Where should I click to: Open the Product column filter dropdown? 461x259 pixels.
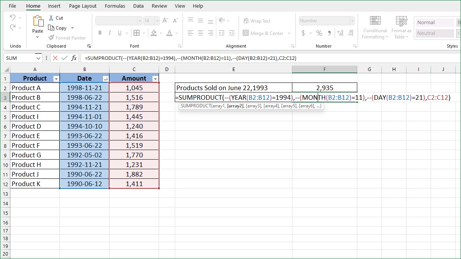(56, 79)
